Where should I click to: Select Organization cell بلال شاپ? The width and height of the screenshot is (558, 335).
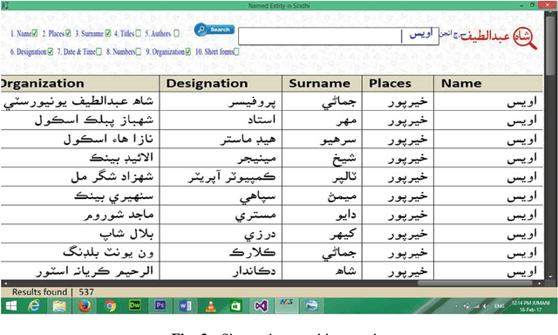coord(80,234)
